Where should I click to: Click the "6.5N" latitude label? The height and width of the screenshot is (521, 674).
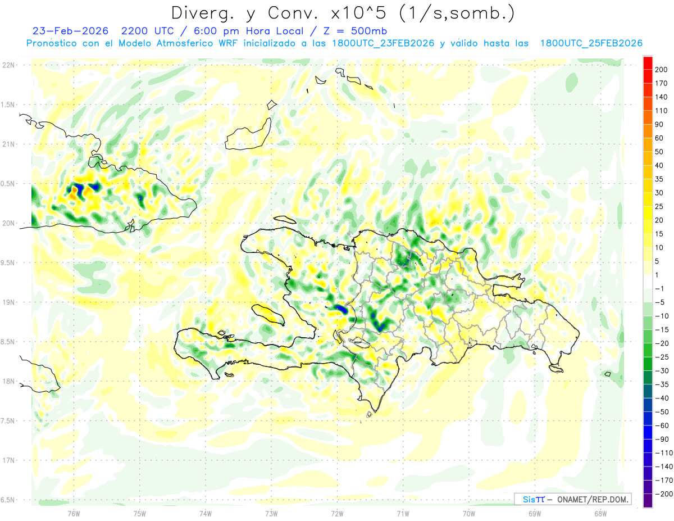tap(8, 500)
